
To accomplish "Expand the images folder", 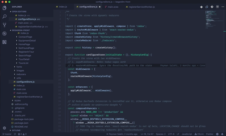I will coord(20,71).
